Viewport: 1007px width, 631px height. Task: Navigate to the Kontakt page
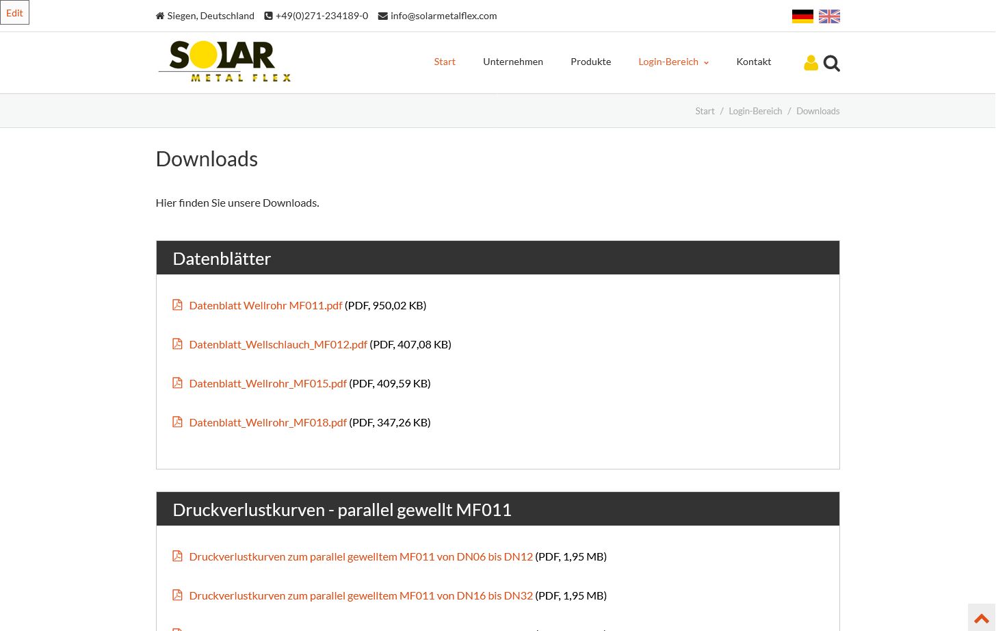coord(753,62)
